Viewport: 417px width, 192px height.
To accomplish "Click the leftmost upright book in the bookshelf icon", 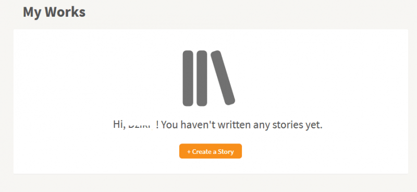I will coord(188,78).
